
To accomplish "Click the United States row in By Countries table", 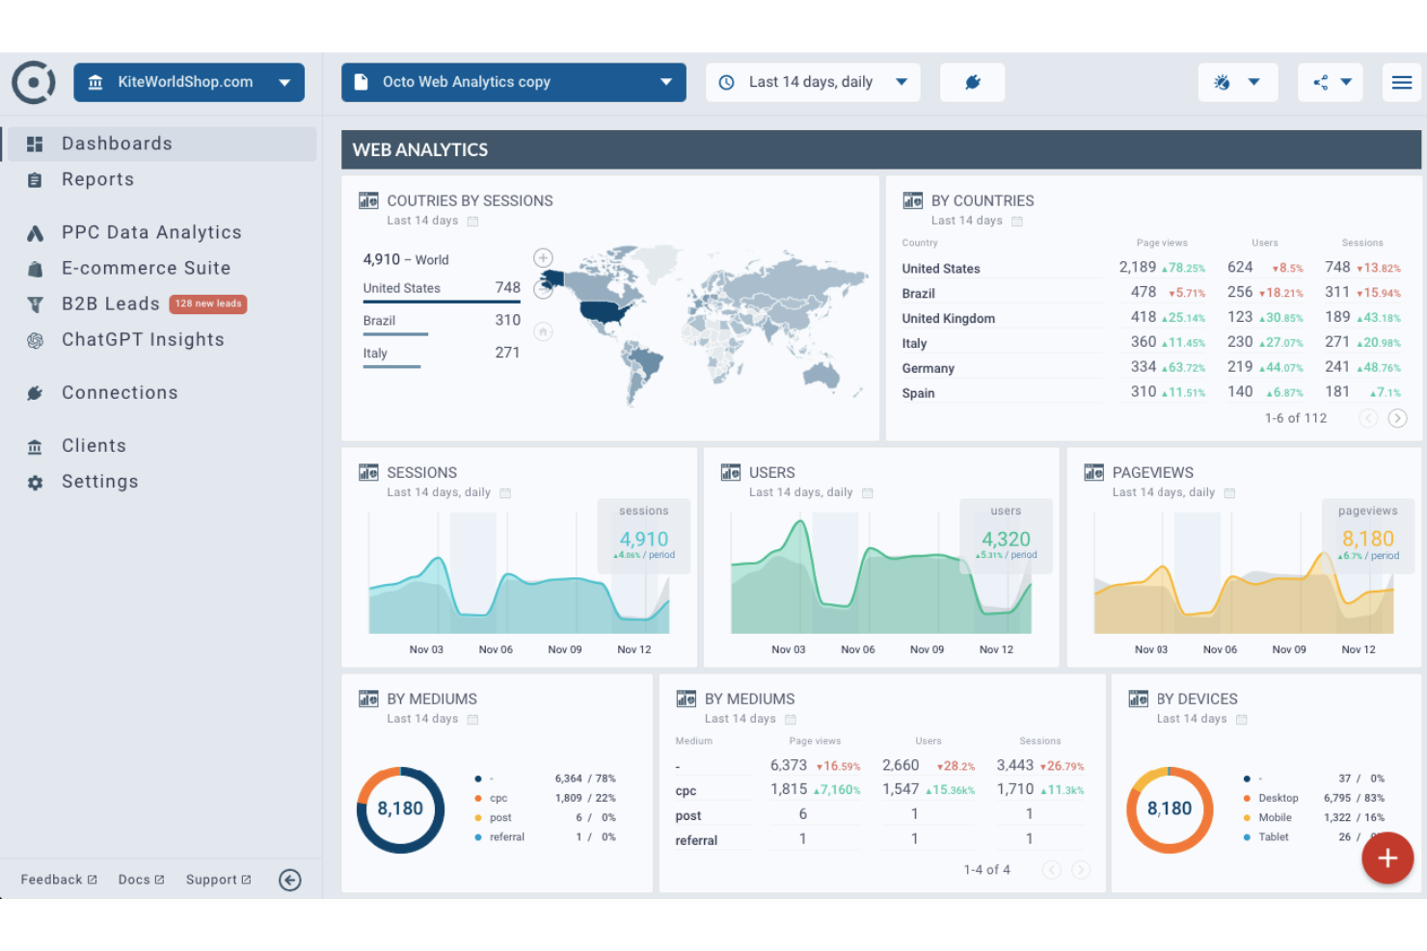I will tap(1151, 268).
